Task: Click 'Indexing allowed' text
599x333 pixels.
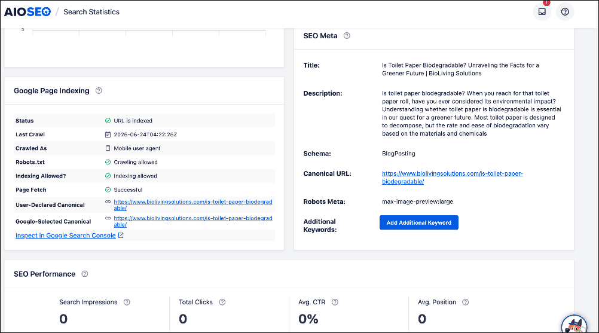Action: pos(135,176)
